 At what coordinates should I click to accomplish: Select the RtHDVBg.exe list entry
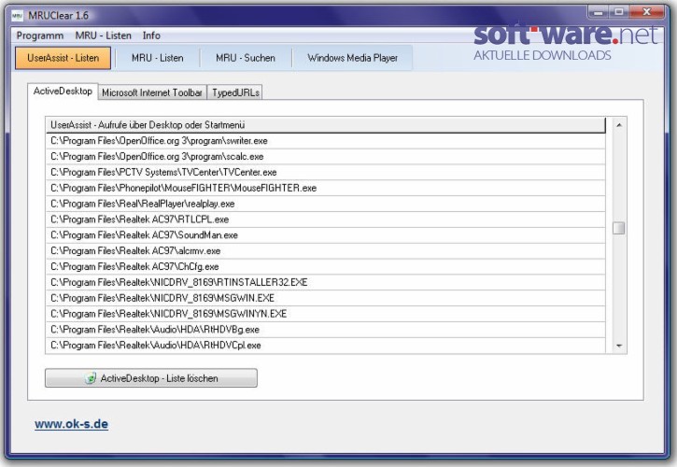pos(326,330)
